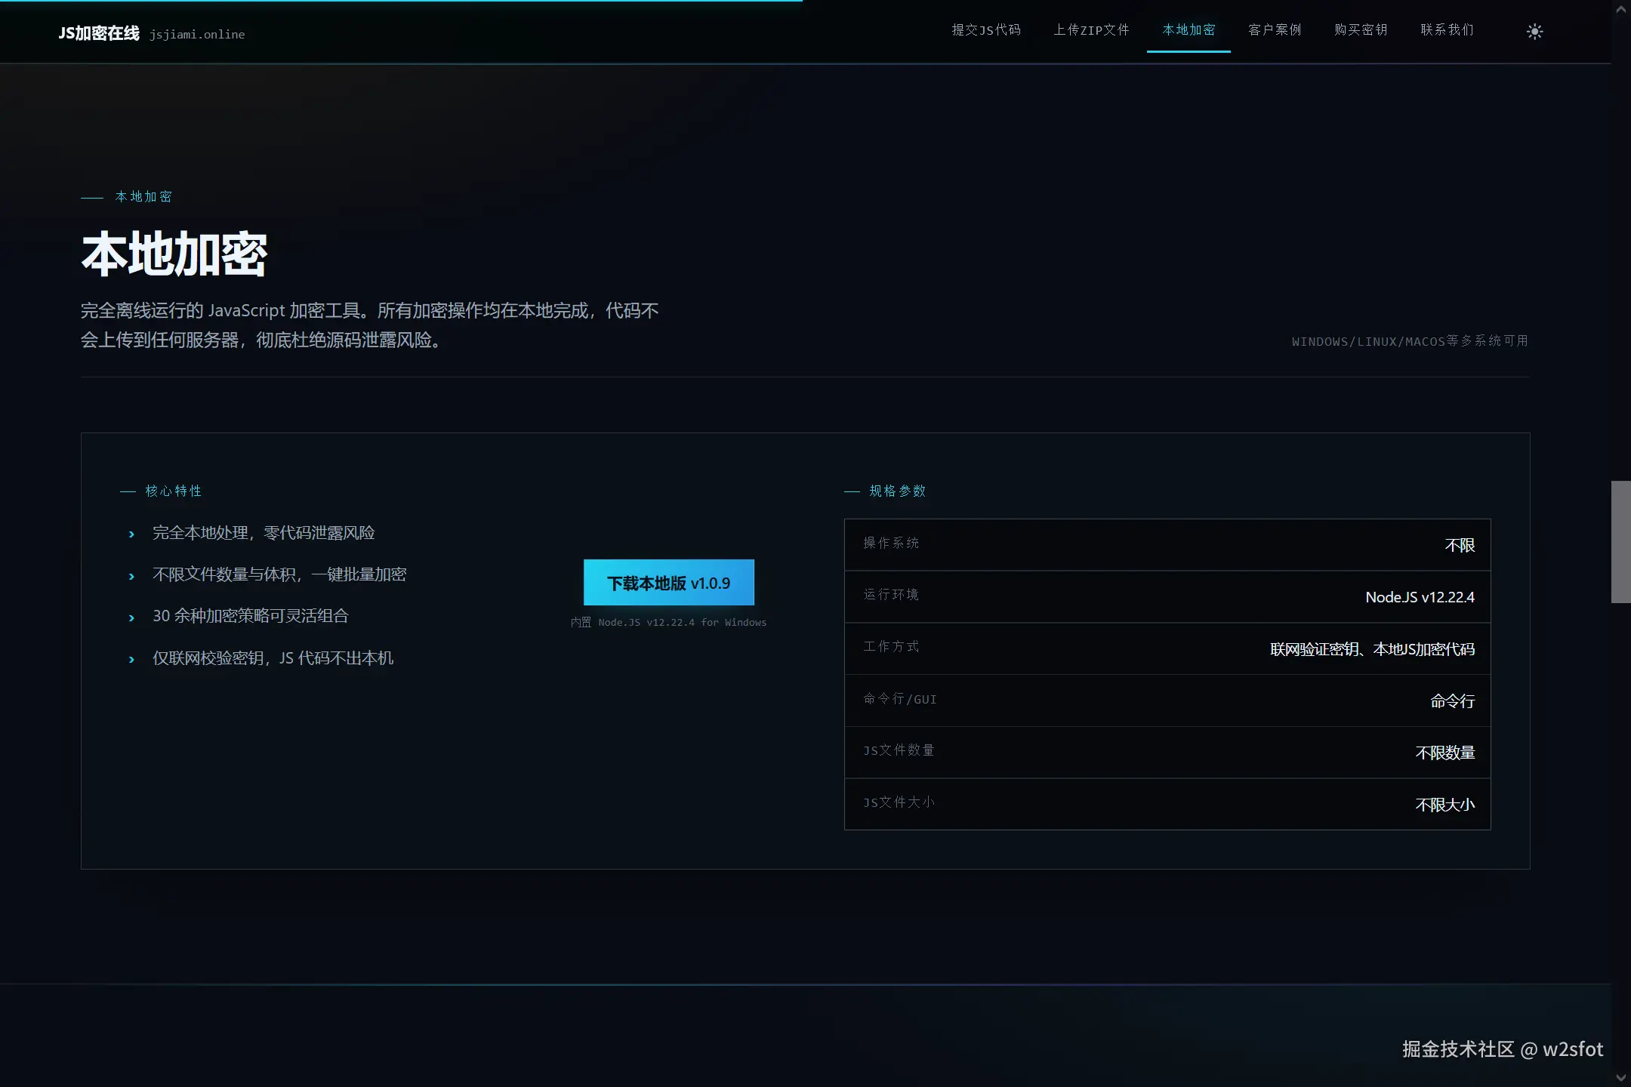Open the 提交JS代码 nav item
The height and width of the screenshot is (1087, 1631).
[986, 30]
